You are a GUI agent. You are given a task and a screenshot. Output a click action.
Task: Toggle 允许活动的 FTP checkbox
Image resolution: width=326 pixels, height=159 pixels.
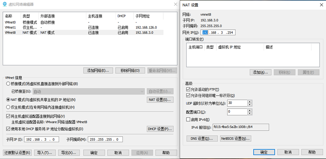[x=188, y=90]
